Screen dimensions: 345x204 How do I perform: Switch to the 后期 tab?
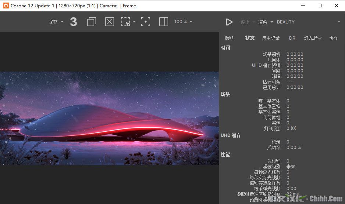coord(229,38)
